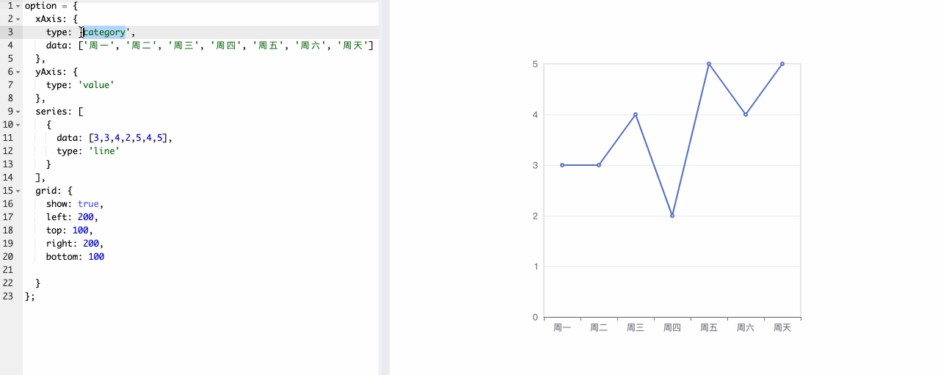946x375 pixels.
Task: Click the highlighted 'category' text in code
Action: coord(105,32)
